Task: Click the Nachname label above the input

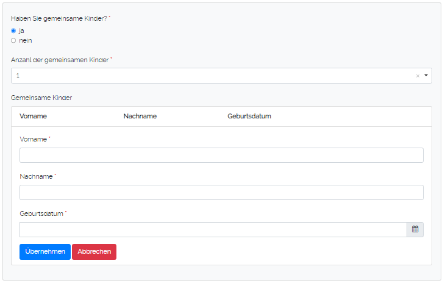Action: [x=37, y=176]
